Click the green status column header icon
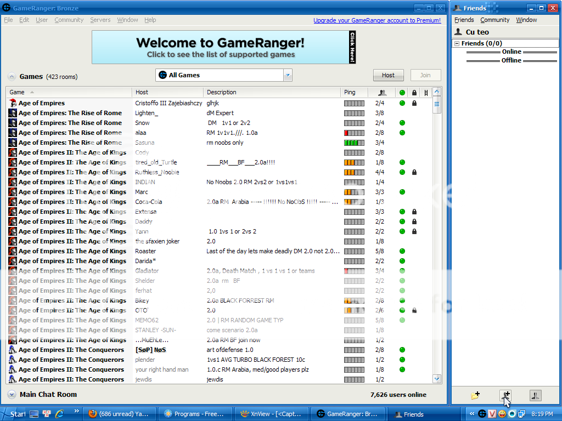 click(x=402, y=93)
